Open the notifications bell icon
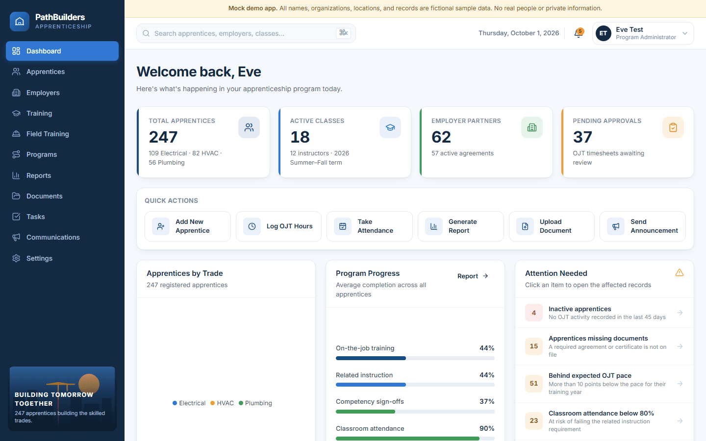706x441 pixels. 579,33
